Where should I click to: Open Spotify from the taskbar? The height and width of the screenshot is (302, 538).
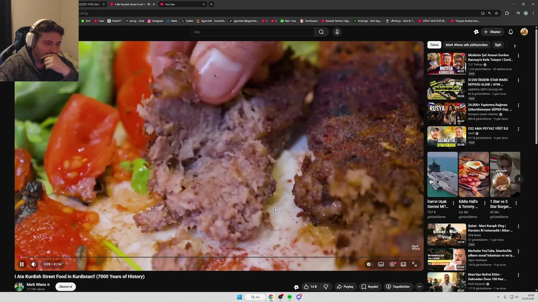[290, 297]
